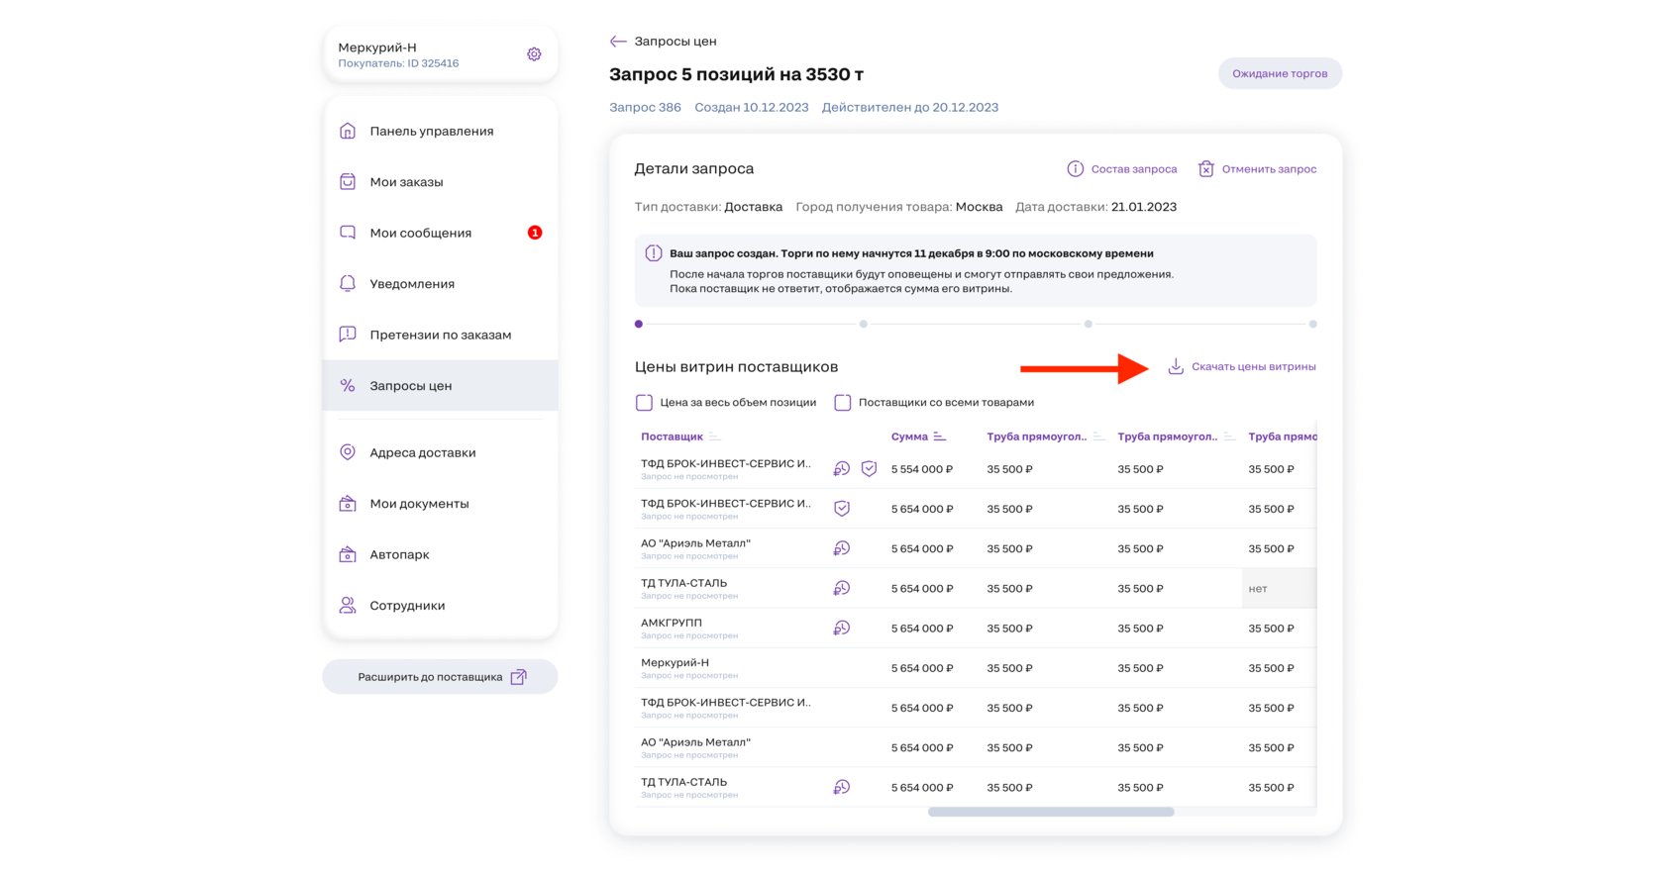
Task: Click the people icon beside Сотрудники
Action: coord(348,605)
